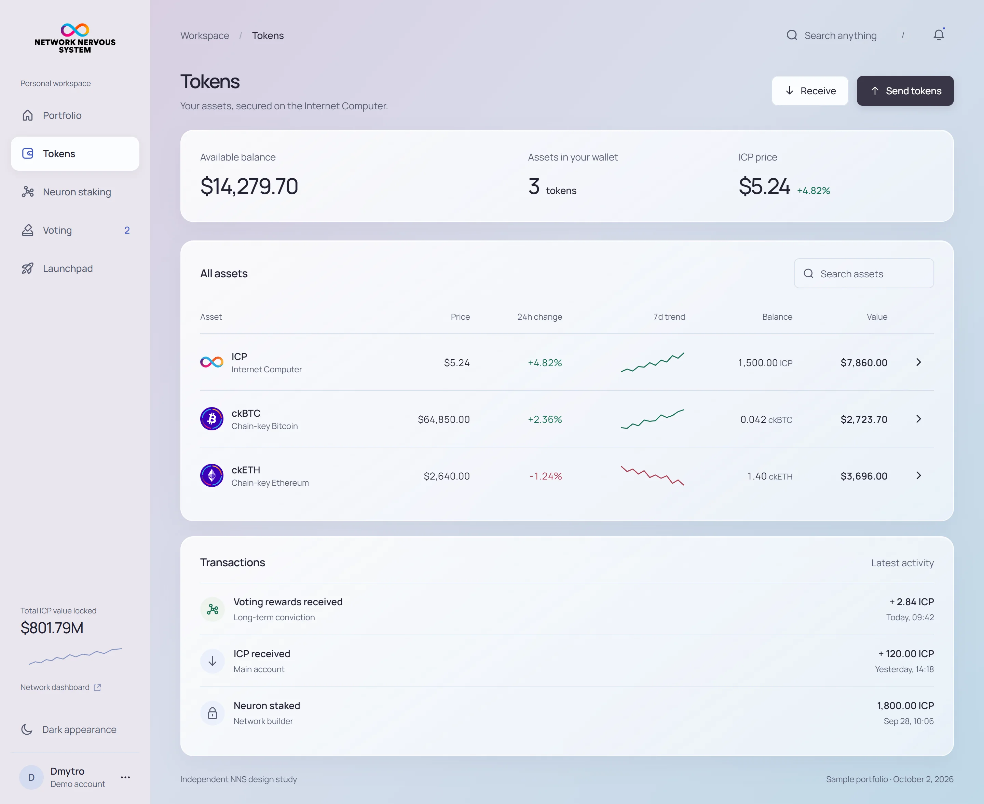984x804 pixels.
Task: Click the ICP 7d trend sparkline
Action: [x=652, y=362]
